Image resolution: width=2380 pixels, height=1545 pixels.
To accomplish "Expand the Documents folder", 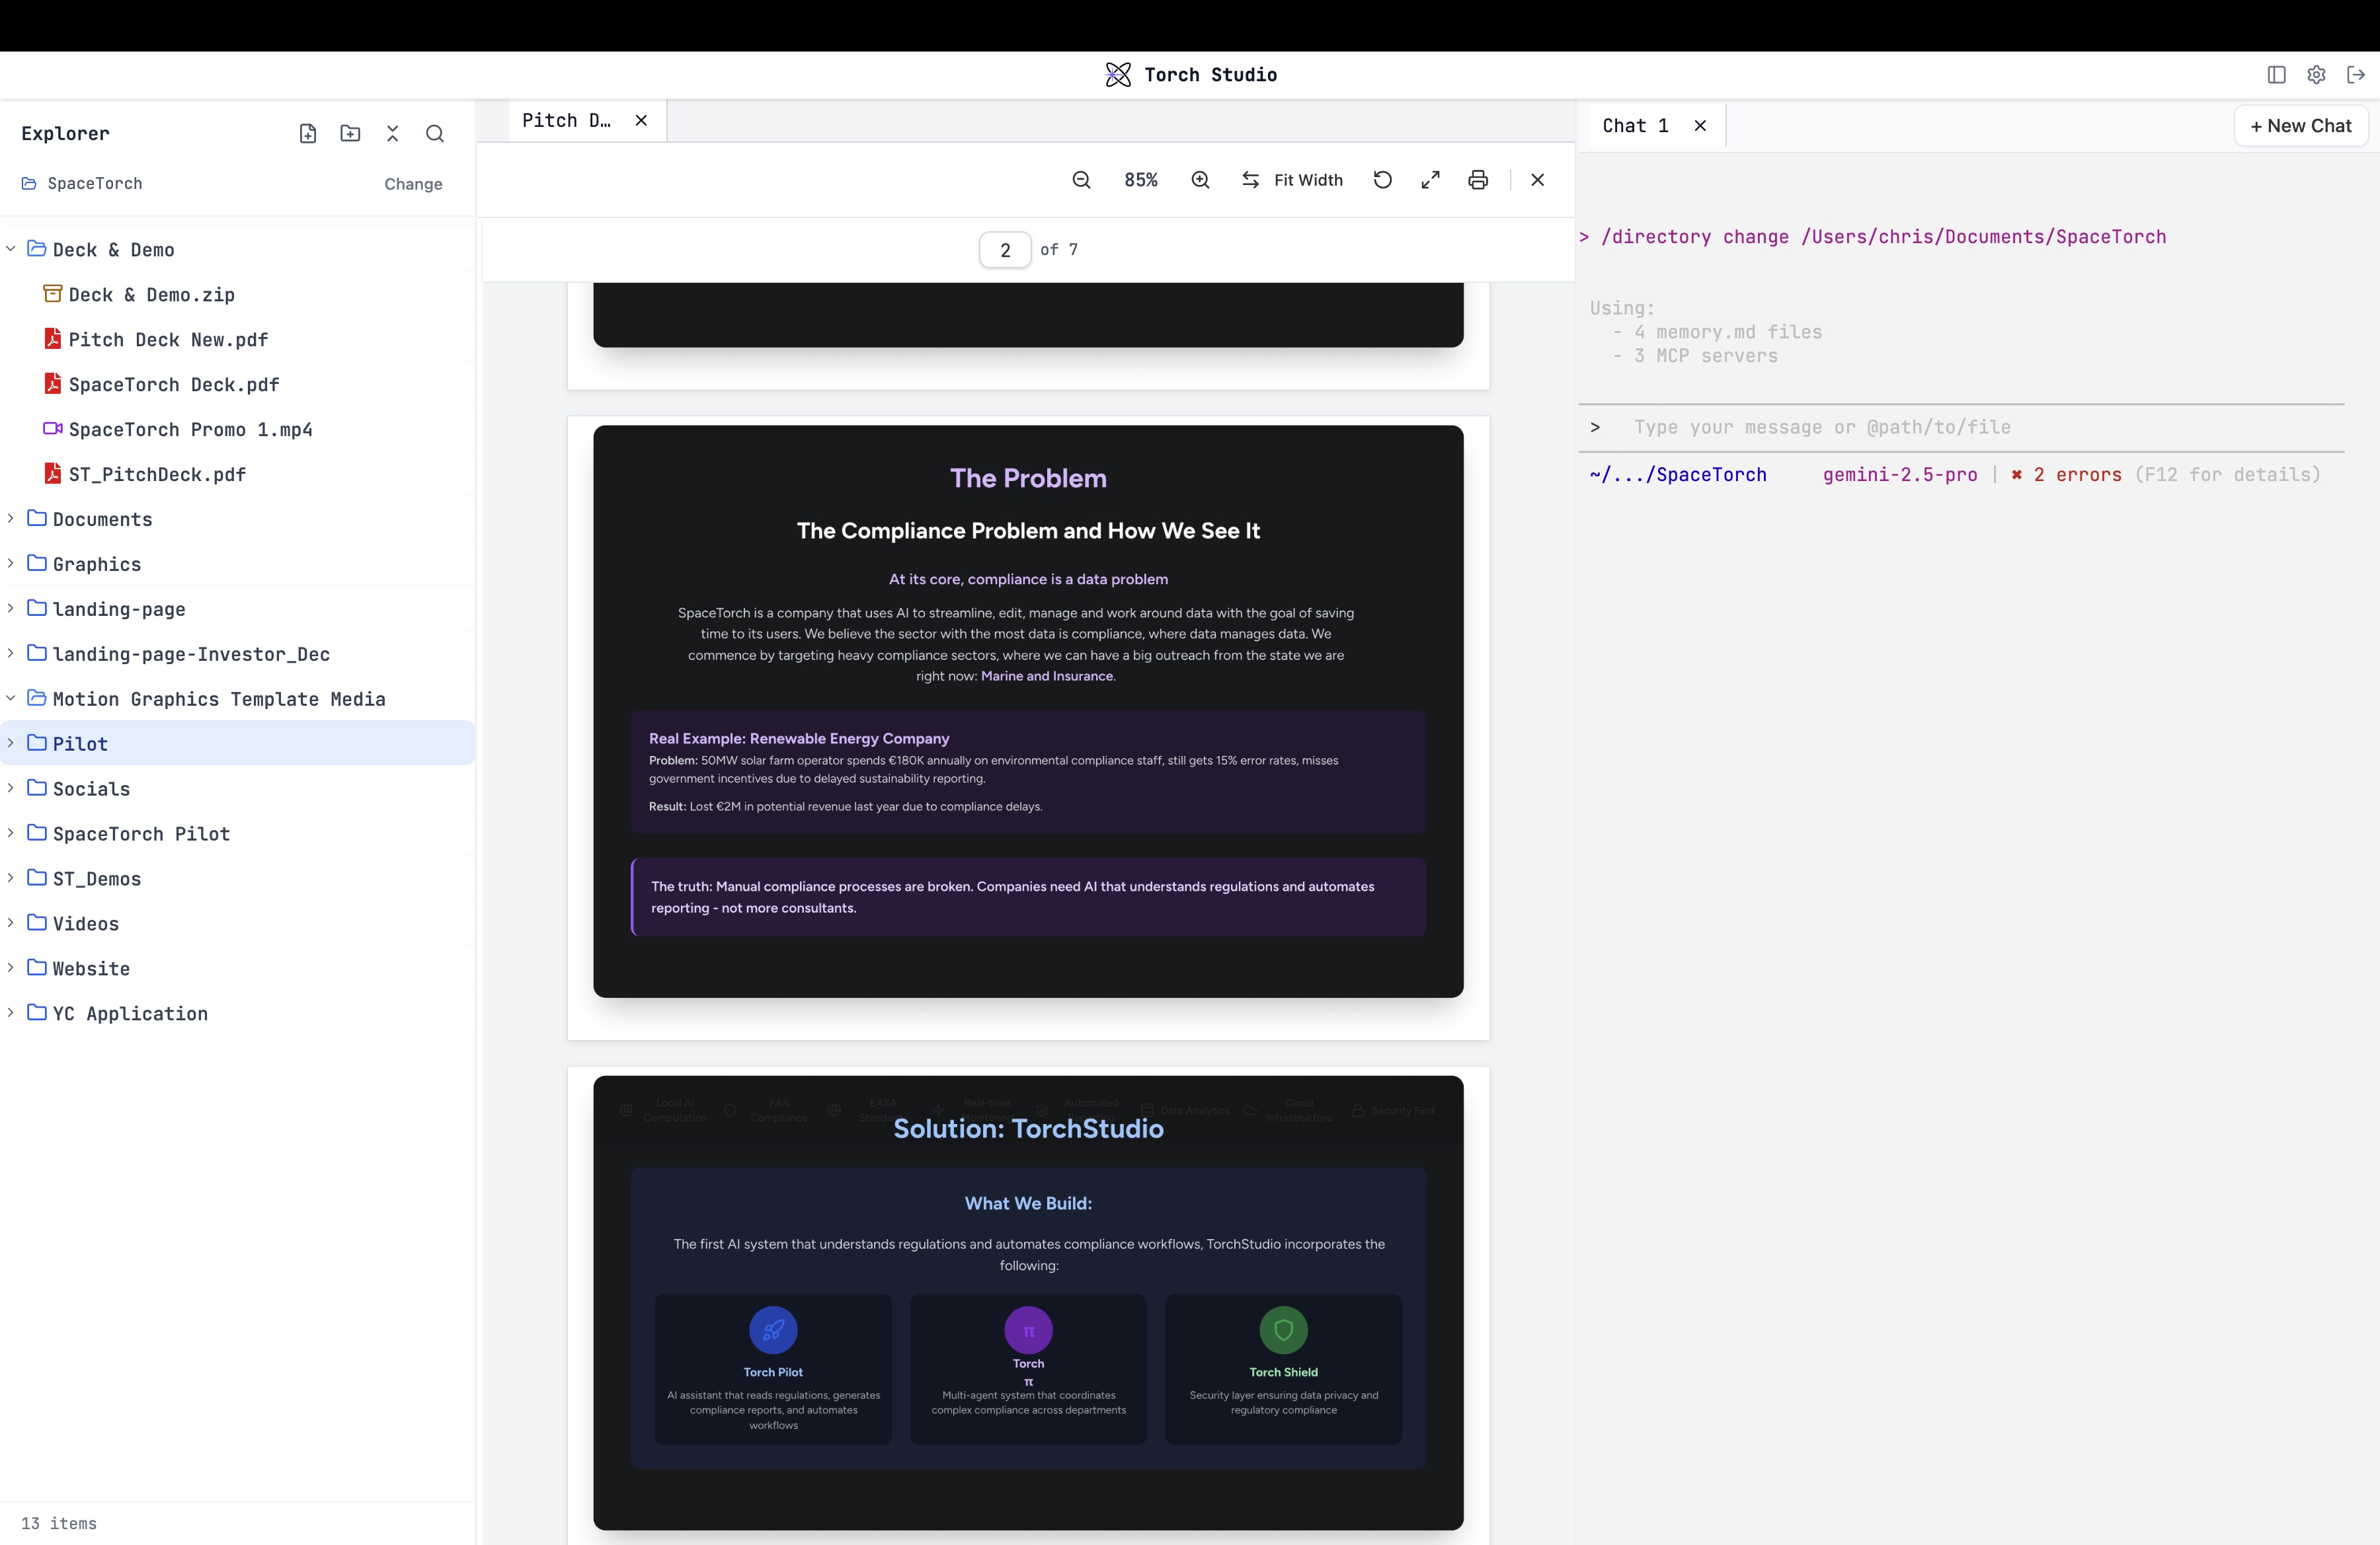I will point(11,519).
